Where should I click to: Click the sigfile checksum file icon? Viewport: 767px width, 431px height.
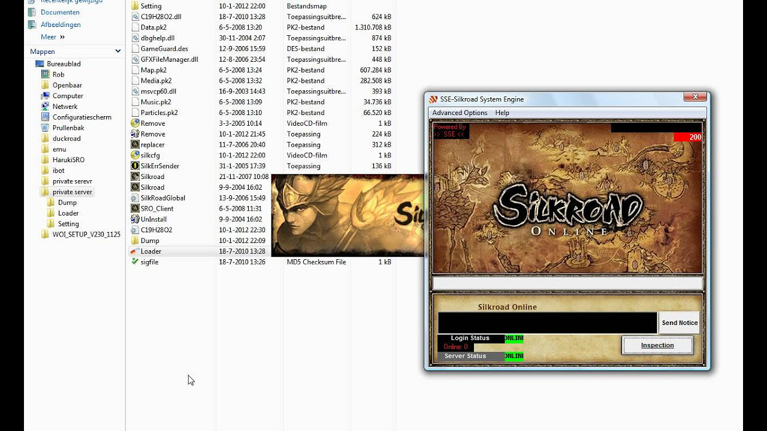tap(135, 262)
